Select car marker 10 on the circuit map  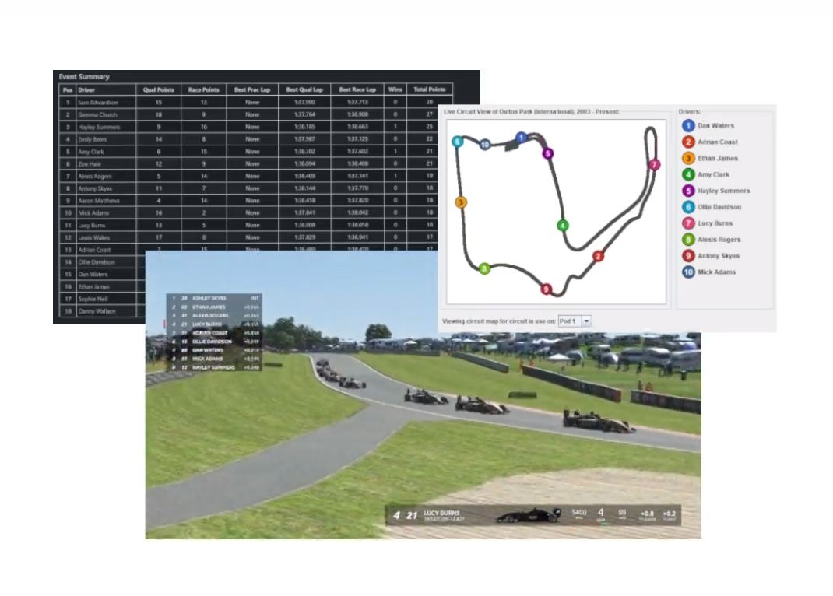coord(484,145)
